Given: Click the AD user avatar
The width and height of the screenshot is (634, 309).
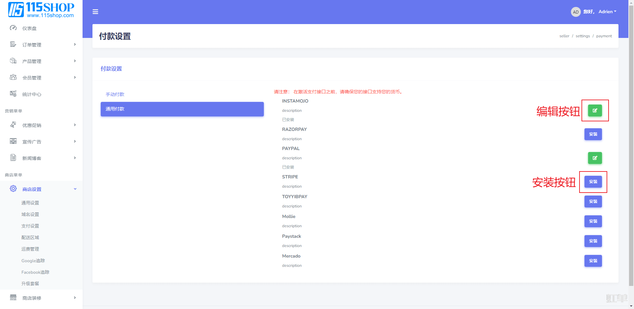Looking at the screenshot, I should (576, 12).
